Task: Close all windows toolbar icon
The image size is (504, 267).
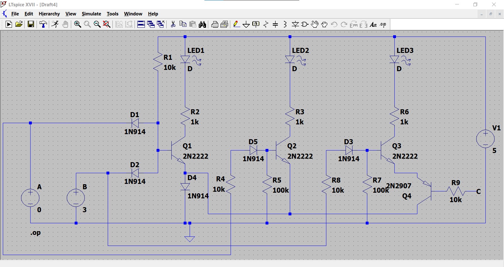Action: tap(161, 24)
